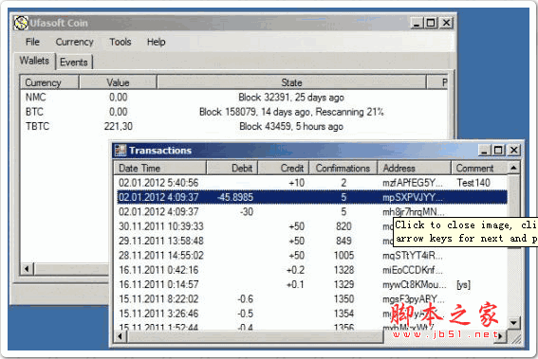Sort transactions by Credit header
Viewport: 538px width, 359px height.
[283, 169]
